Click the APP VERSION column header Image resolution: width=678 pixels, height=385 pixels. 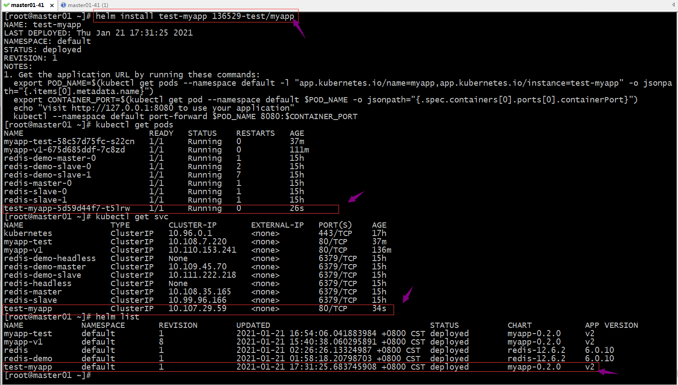pos(612,326)
